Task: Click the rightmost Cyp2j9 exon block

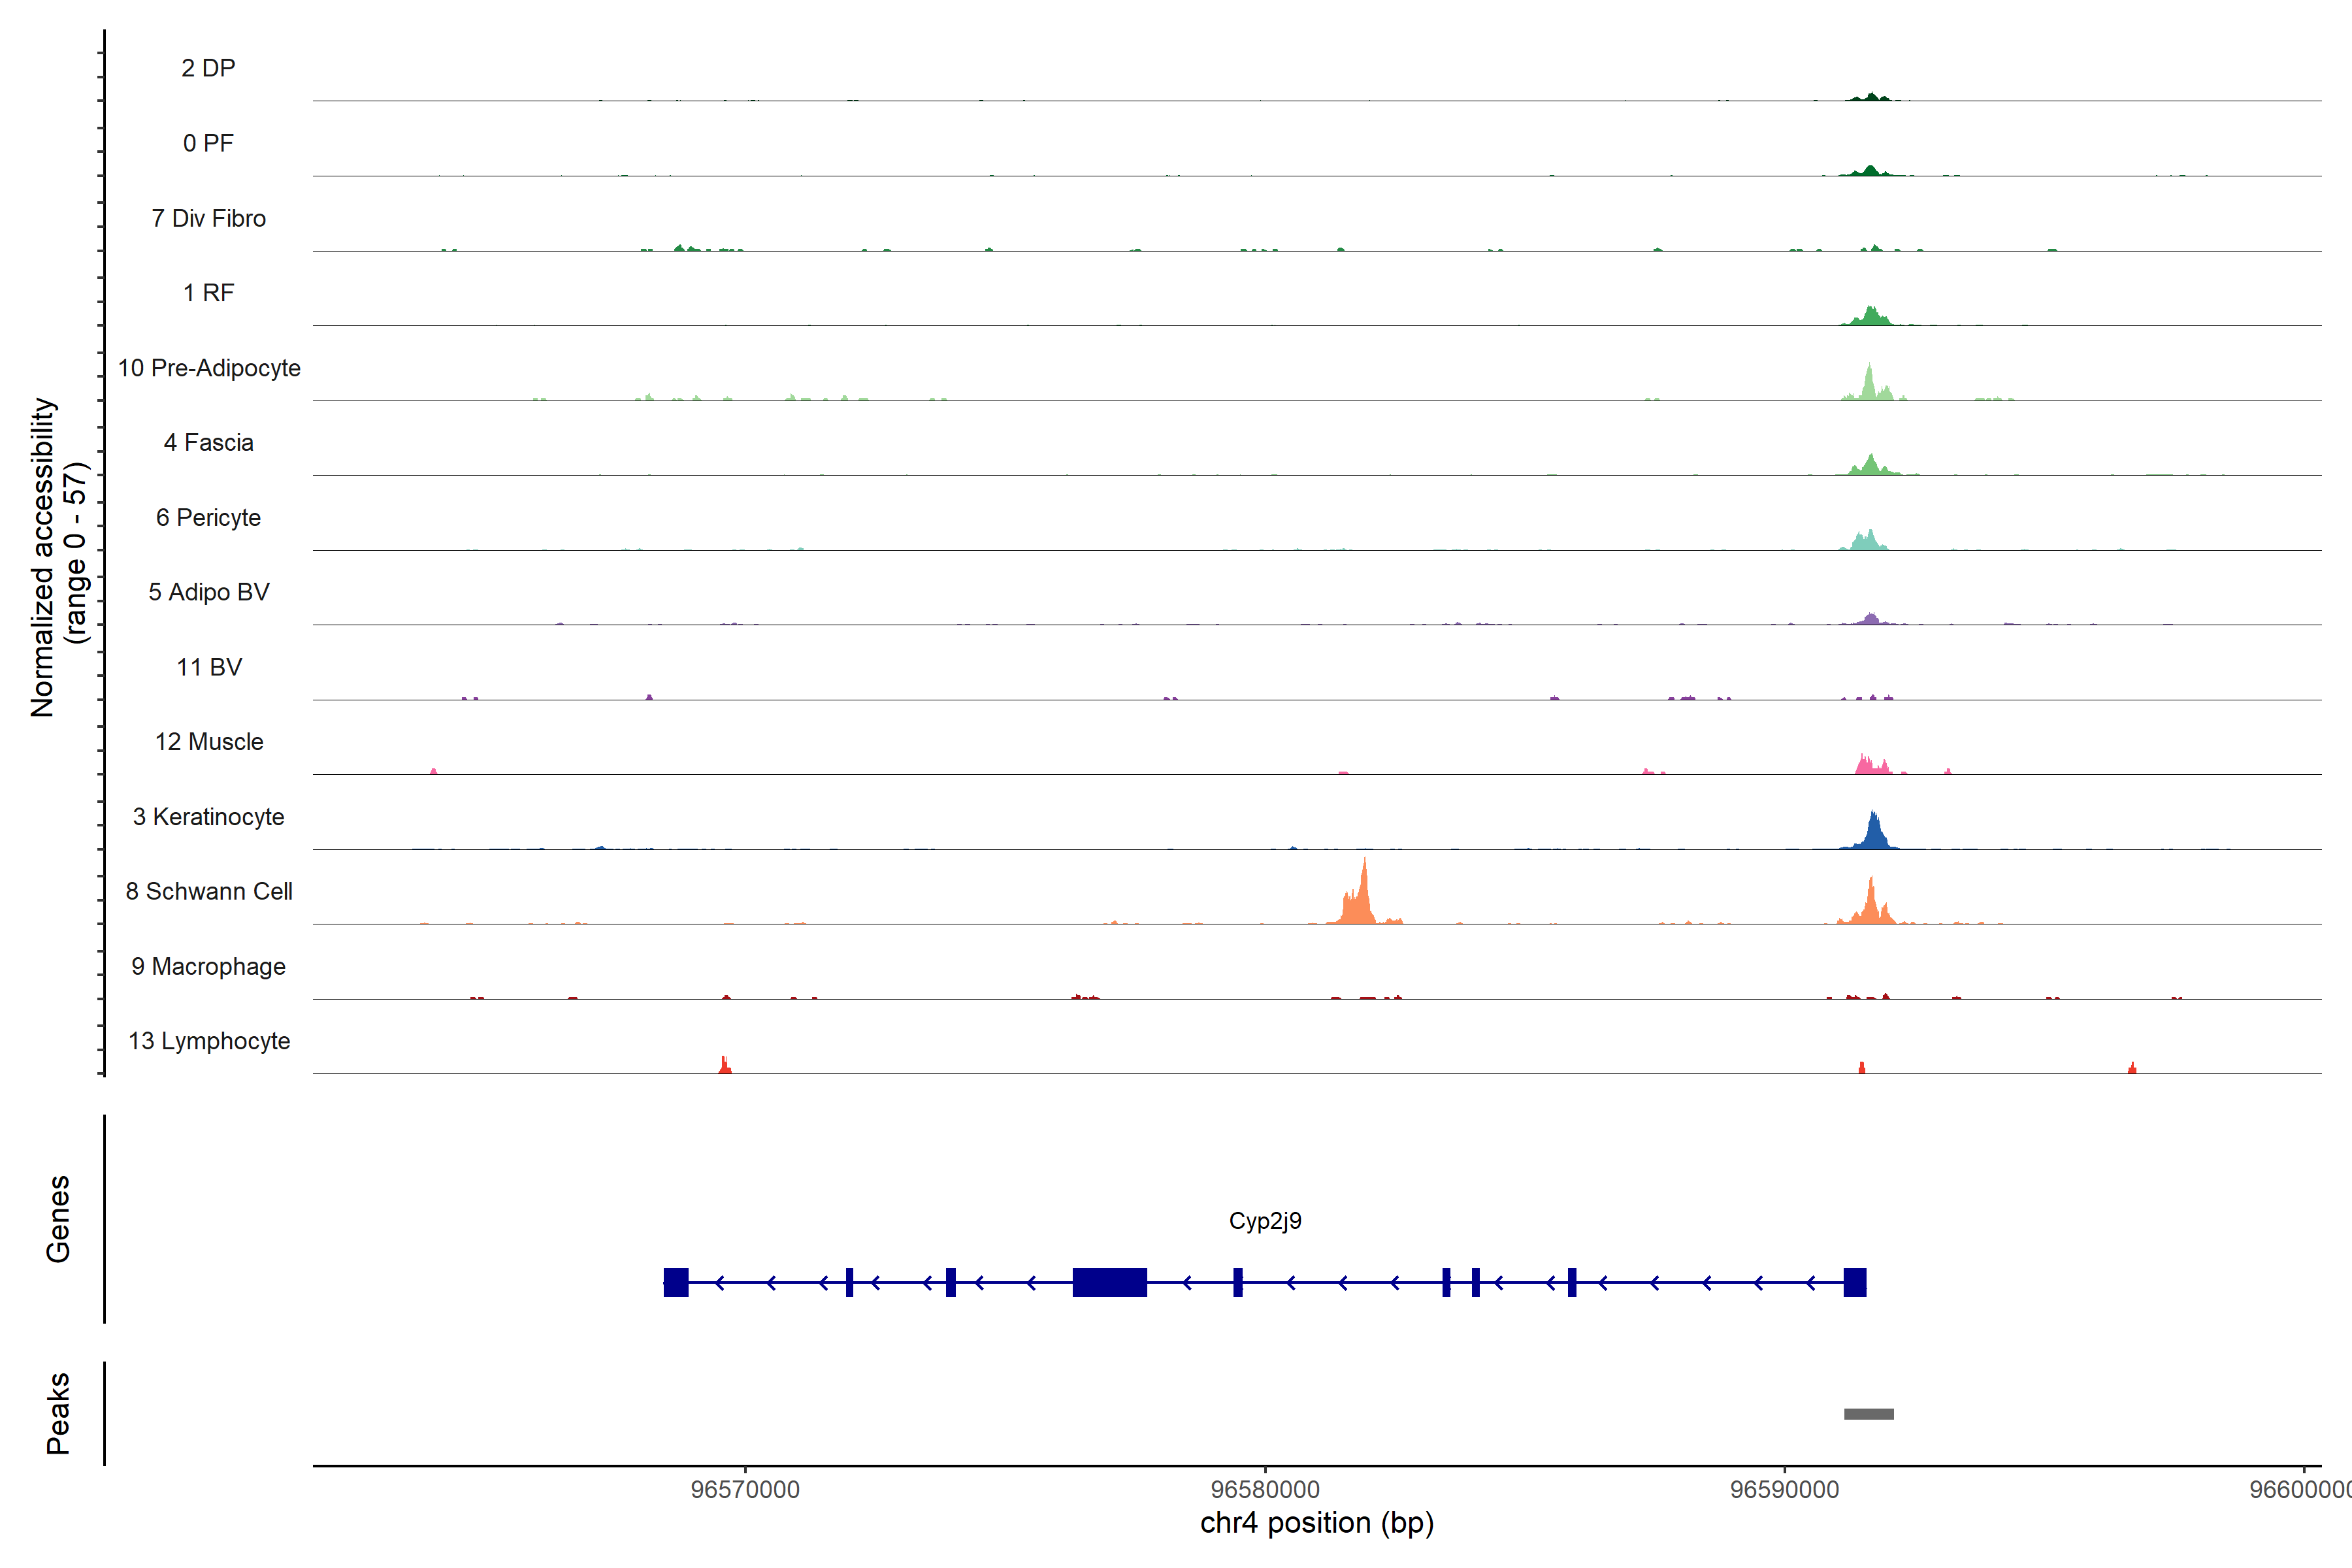Action: (x=1854, y=1282)
